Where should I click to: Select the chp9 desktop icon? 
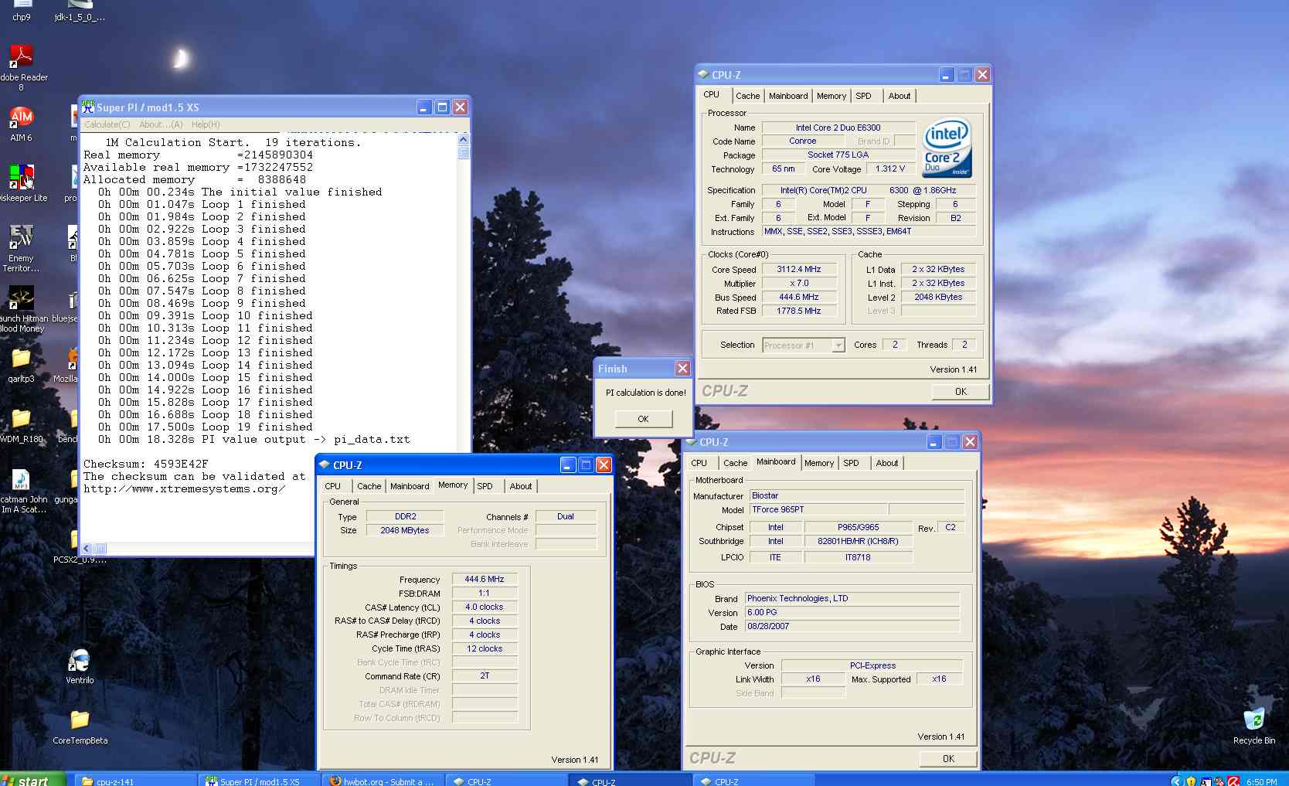tap(21, 4)
